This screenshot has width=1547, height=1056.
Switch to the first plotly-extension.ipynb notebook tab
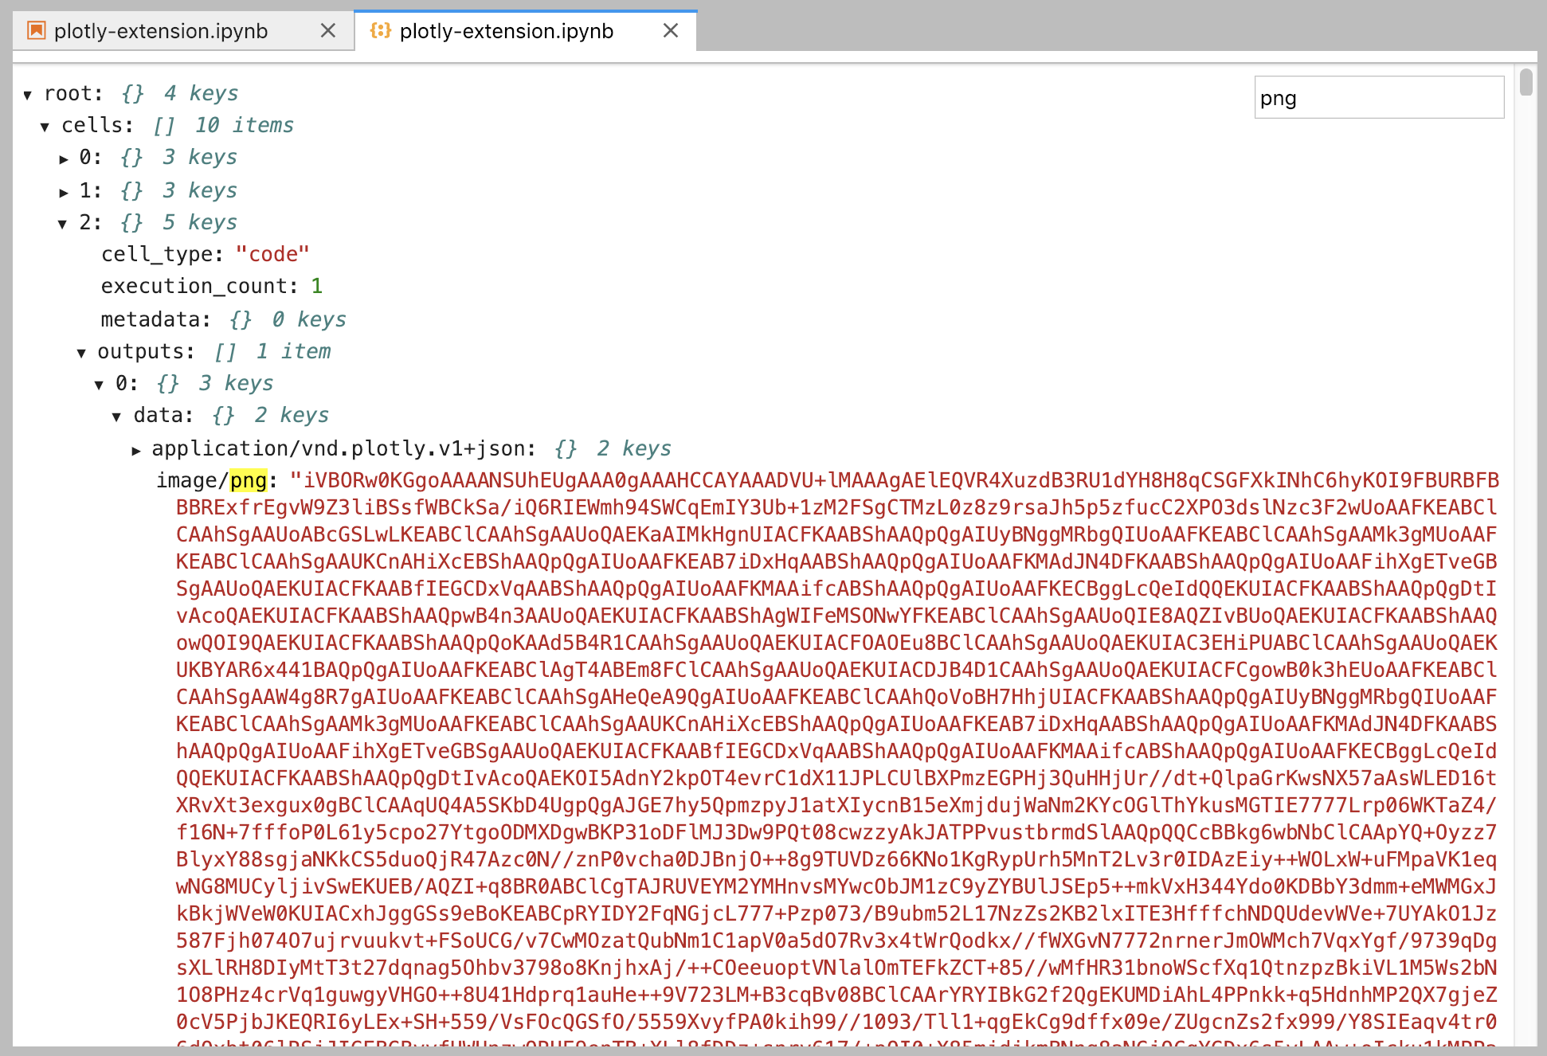pyautogui.click(x=183, y=31)
